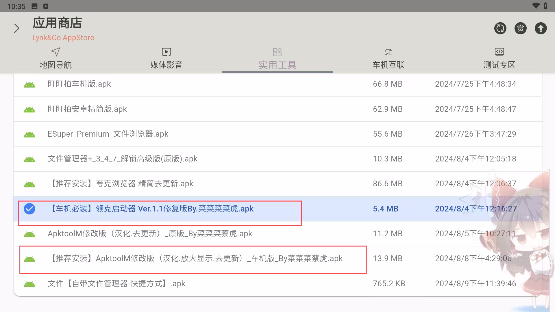Click Android icon beside 文件【自带文件管理器】apk
The width and height of the screenshot is (555, 312).
pyautogui.click(x=29, y=284)
